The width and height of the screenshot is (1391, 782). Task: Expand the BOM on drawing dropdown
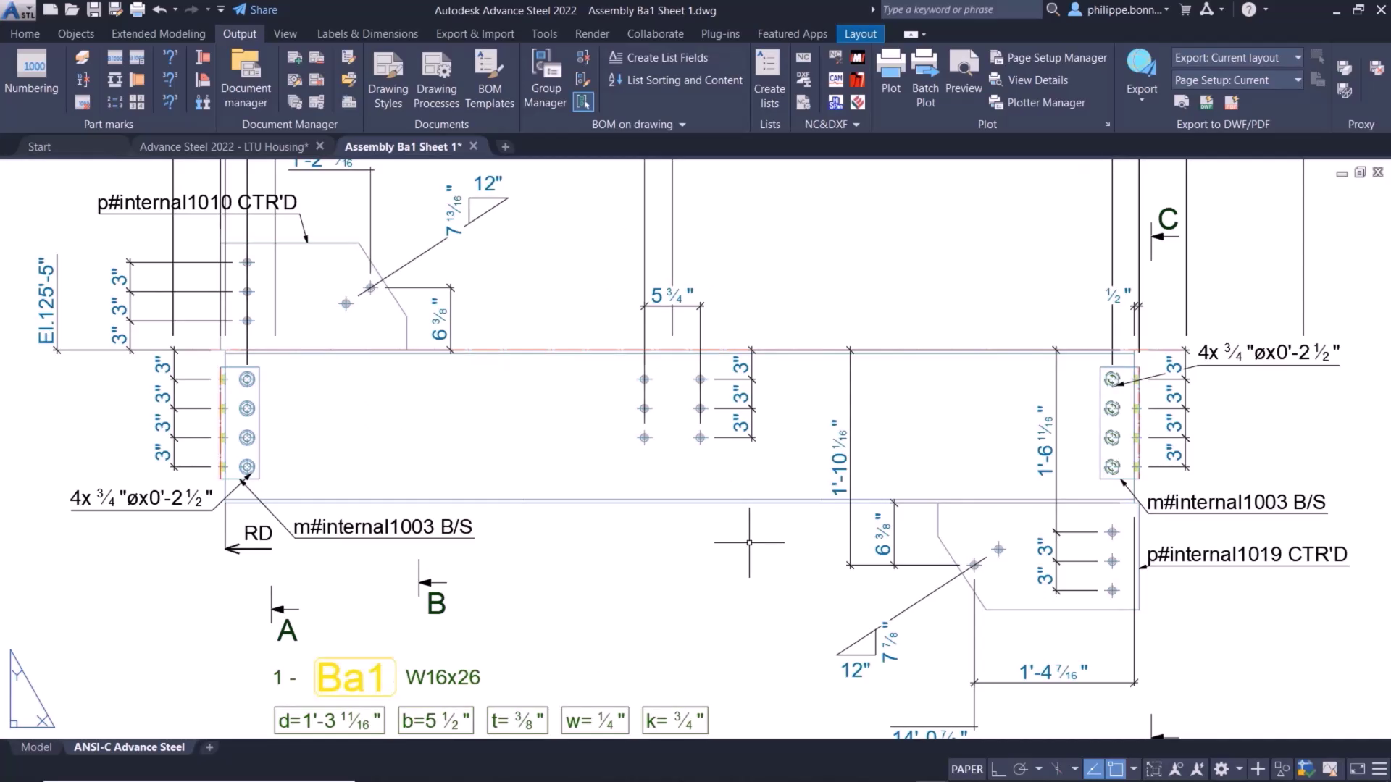[x=682, y=124]
